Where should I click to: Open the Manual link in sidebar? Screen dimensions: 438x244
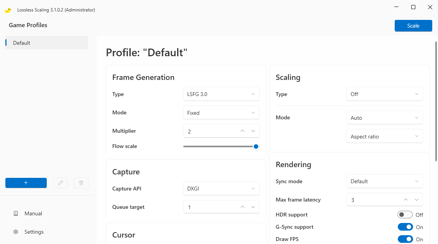(33, 214)
